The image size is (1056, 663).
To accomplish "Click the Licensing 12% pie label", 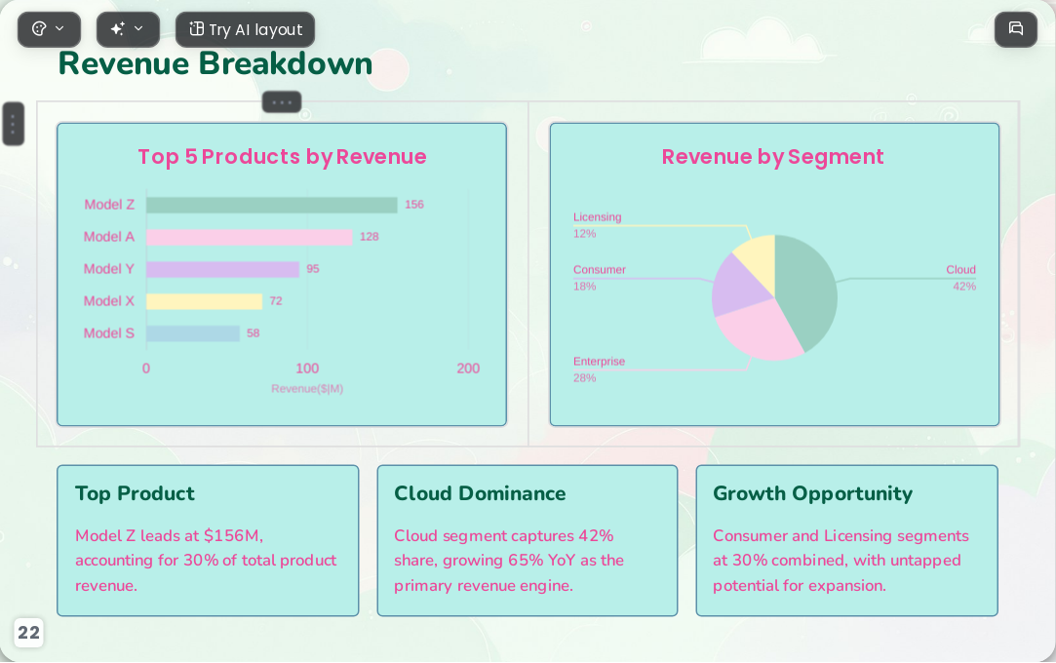I will 598,225.
